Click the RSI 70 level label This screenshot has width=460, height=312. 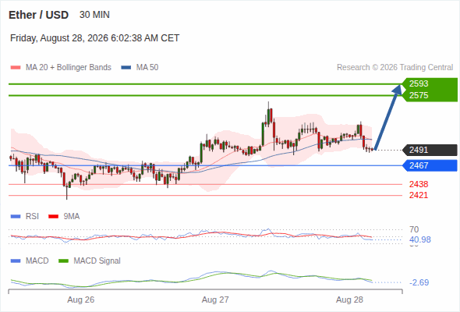tap(414, 229)
